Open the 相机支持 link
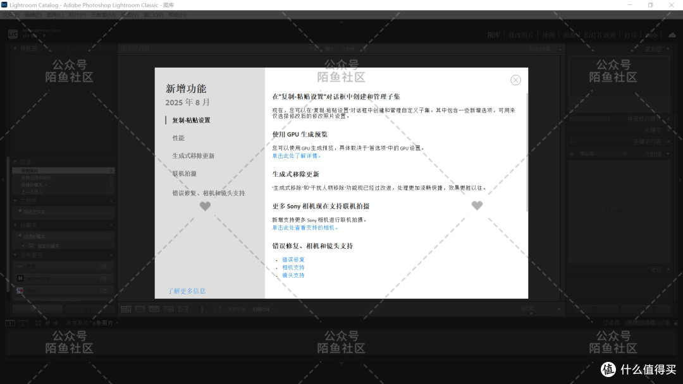Image resolution: width=683 pixels, height=384 pixels. (x=293, y=267)
